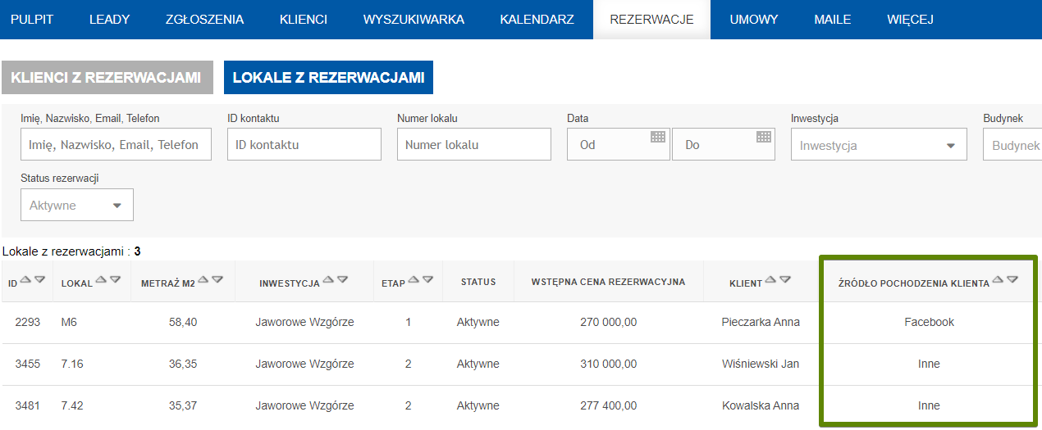1042x430 pixels.
Task: Sort ETAP column descending arrow
Action: (x=428, y=280)
